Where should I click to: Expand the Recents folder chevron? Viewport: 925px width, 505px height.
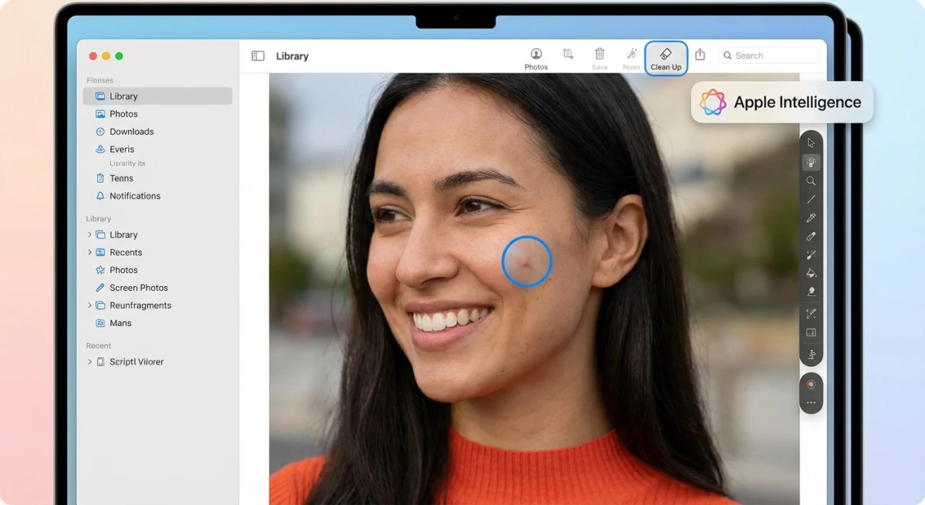[89, 252]
